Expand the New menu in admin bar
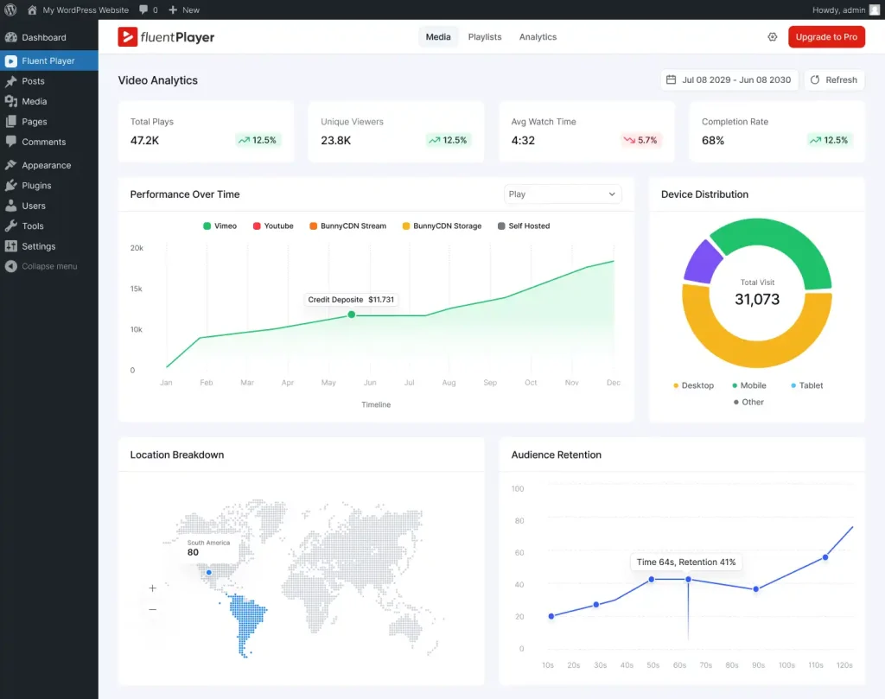The width and height of the screenshot is (885, 699). tap(182, 10)
